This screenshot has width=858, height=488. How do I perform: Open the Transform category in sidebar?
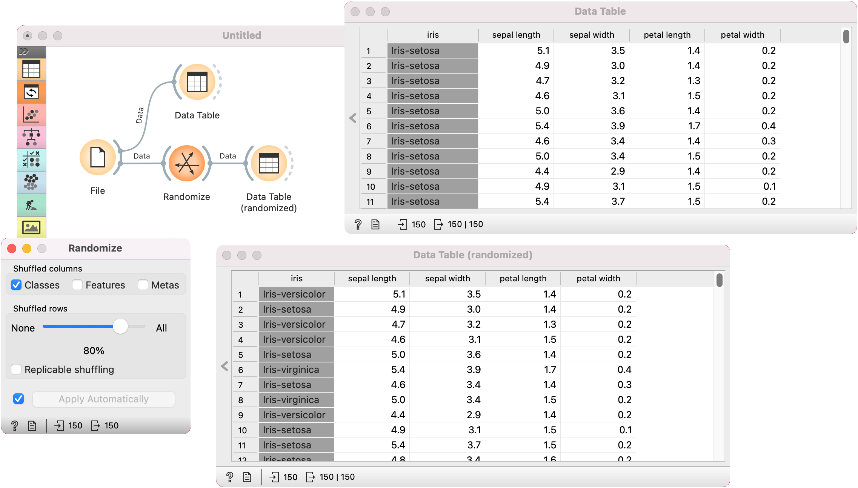31,92
